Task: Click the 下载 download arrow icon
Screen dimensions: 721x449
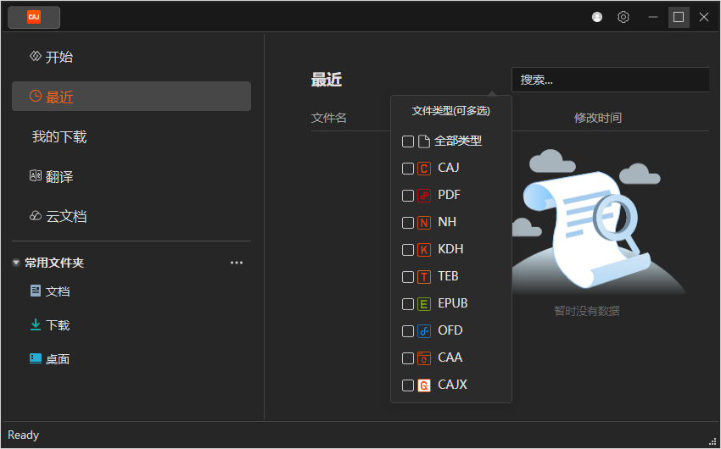Action: coord(36,324)
